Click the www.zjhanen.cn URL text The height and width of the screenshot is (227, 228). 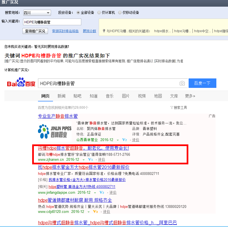coord(51,160)
